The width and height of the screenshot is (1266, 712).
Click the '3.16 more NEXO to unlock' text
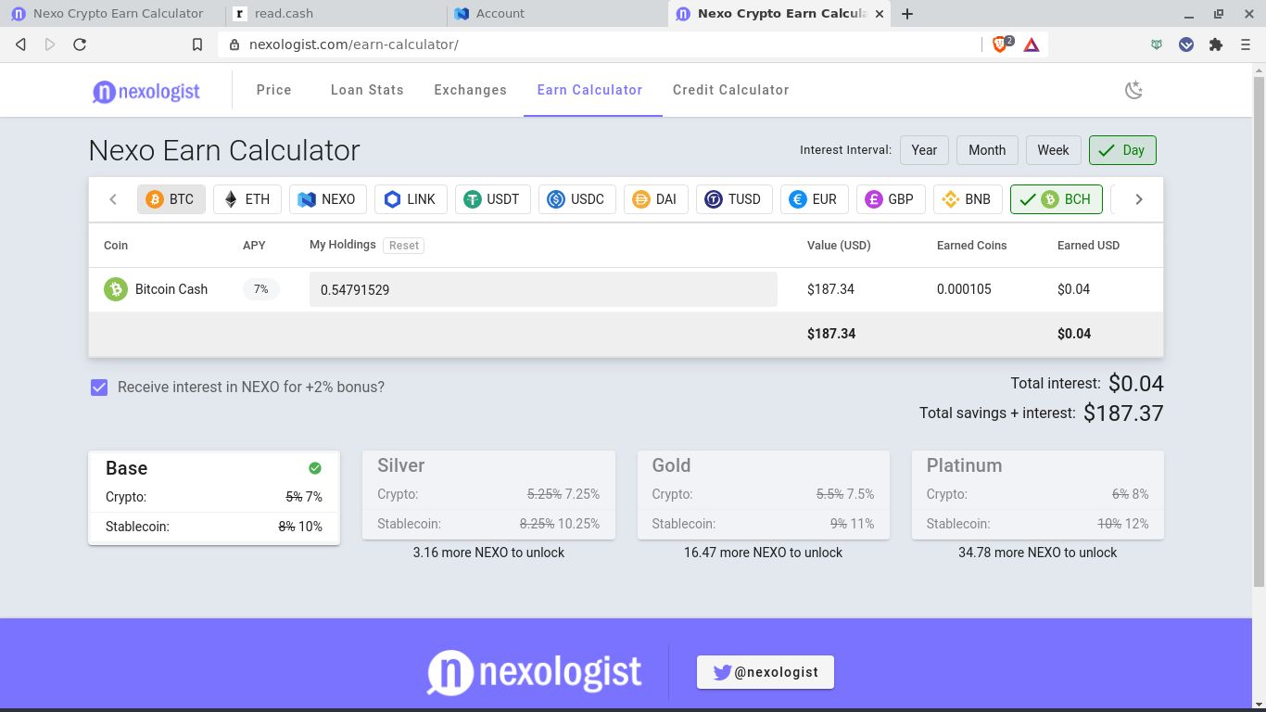click(488, 553)
